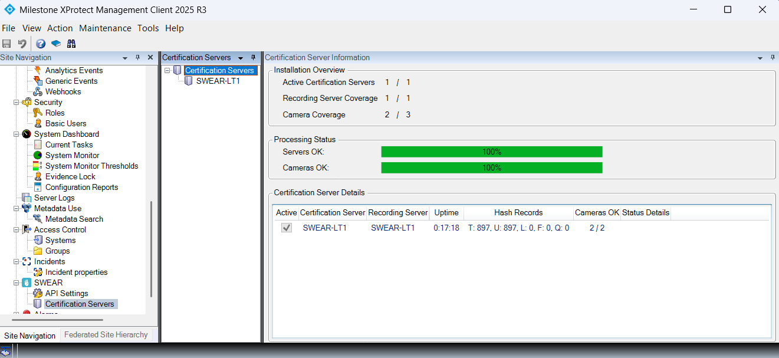Click the Servers OK progress bar
Viewport: 779px width, 358px height.
[x=492, y=152]
